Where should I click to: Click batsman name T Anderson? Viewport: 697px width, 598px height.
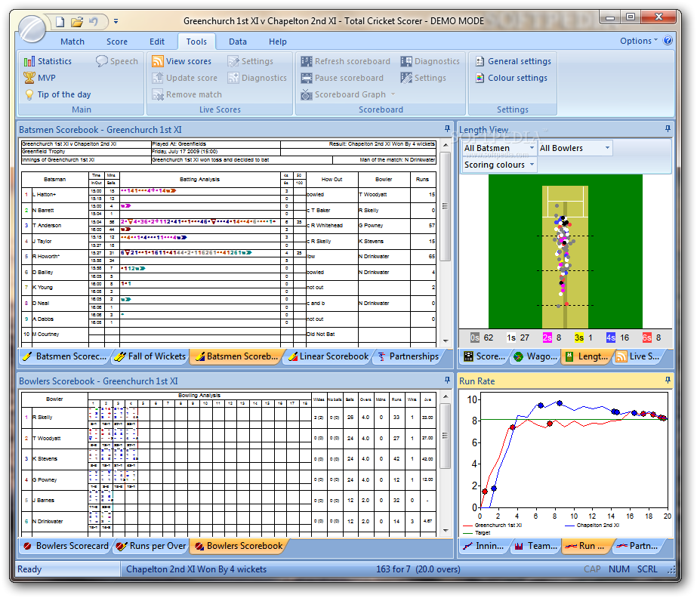pos(47,226)
